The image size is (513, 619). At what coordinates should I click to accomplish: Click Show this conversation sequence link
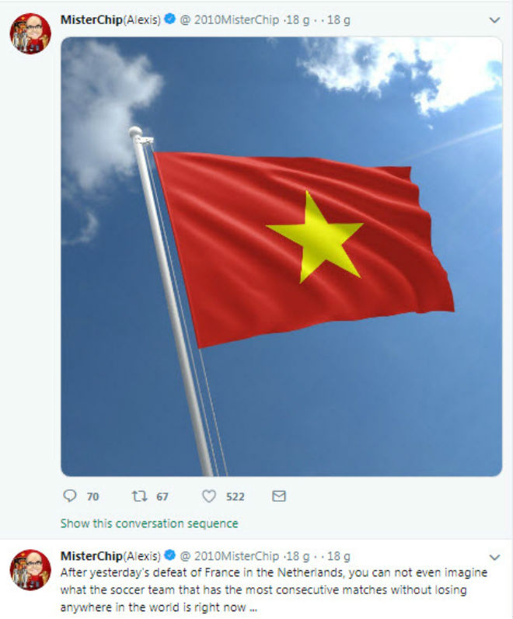click(x=149, y=523)
